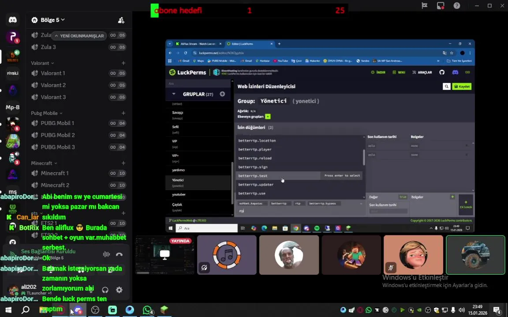Click the permission input containing 'rtp'
This screenshot has height=317, width=508.
(x=298, y=211)
